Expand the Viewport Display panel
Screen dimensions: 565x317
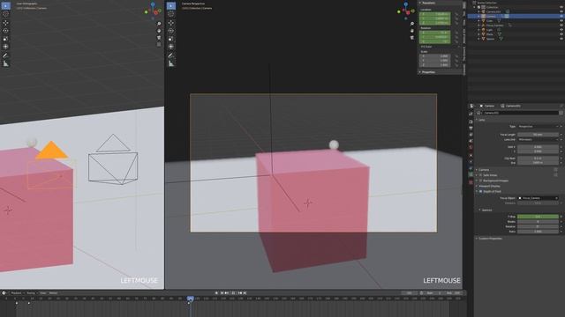pyautogui.click(x=489, y=186)
